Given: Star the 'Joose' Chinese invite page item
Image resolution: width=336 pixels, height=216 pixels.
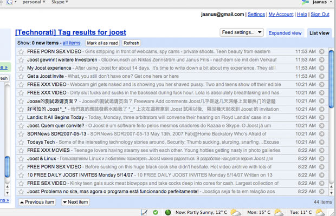Looking at the screenshot, I should (21, 101).
